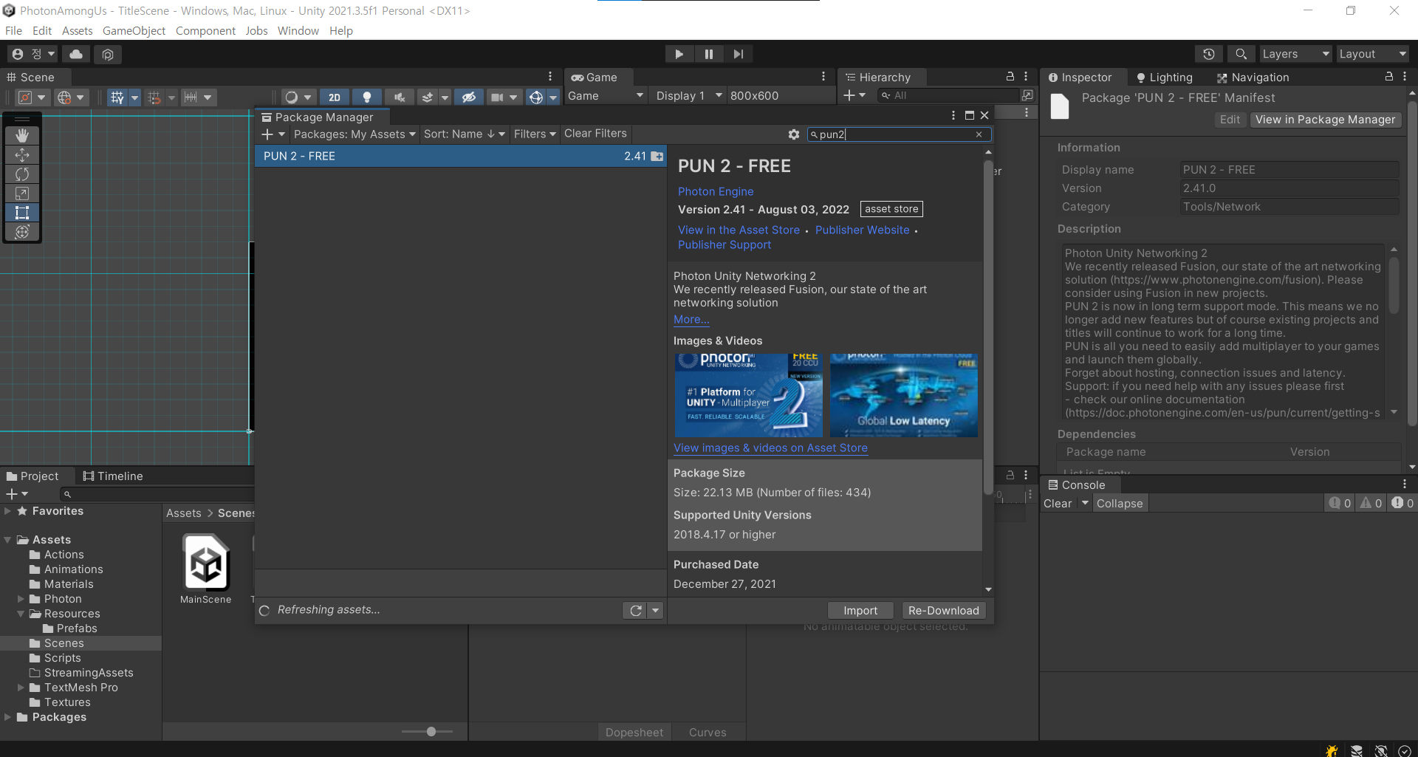Toggle scene audio mute
This screenshot has width=1418, height=757.
(x=400, y=97)
